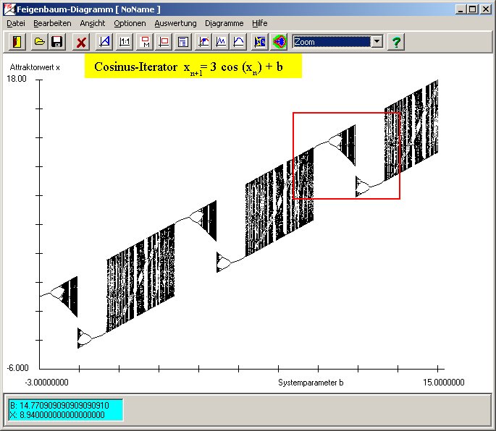The height and width of the screenshot is (431, 496).
Task: Click the X: 8.94 coordinate readout
Action: pyautogui.click(x=57, y=415)
